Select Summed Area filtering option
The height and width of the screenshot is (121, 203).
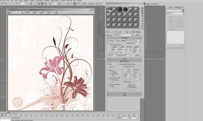tap(110, 74)
